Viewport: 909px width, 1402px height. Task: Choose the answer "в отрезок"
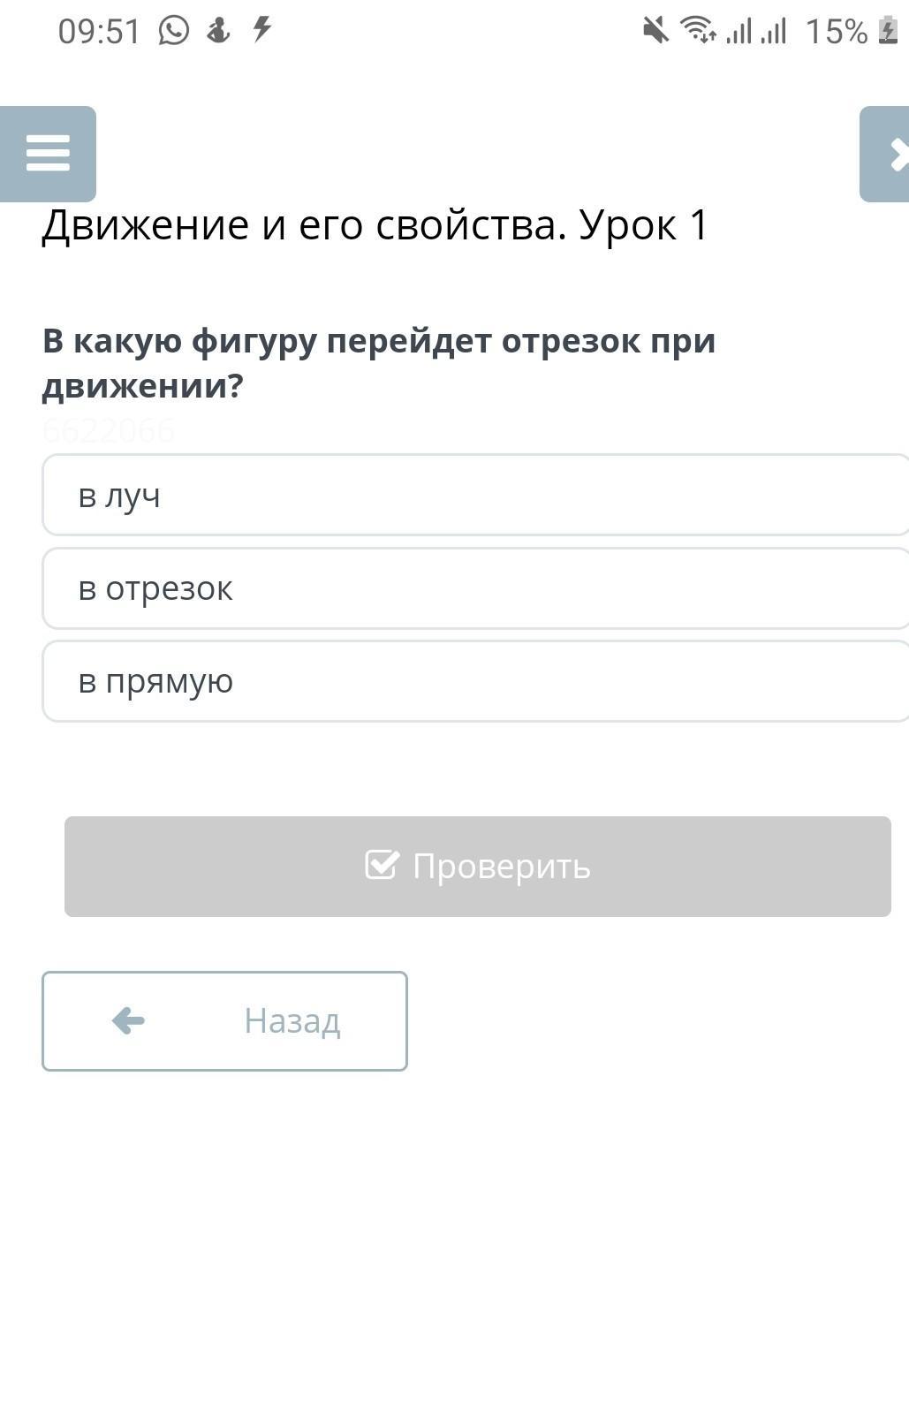pyautogui.click(x=475, y=588)
